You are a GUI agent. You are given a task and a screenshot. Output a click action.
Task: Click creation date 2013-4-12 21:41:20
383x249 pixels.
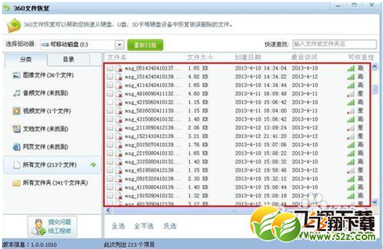click(261, 136)
